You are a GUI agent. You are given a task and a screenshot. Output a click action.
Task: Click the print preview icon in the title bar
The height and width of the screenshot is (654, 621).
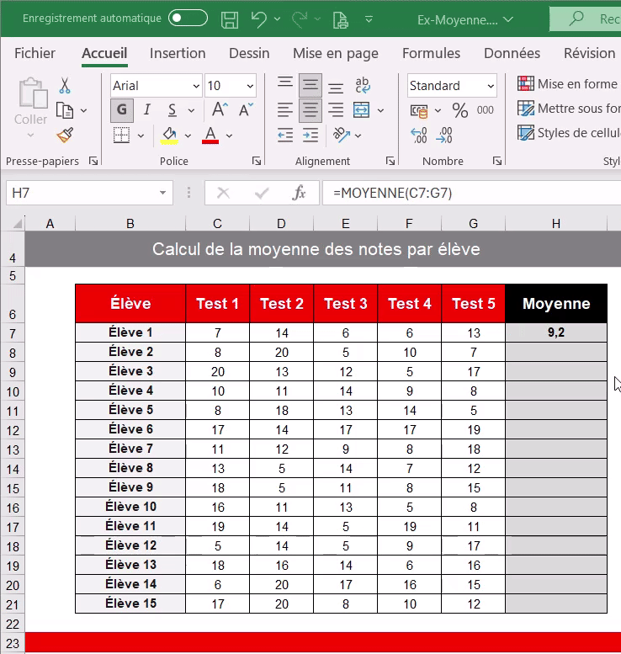pos(340,19)
